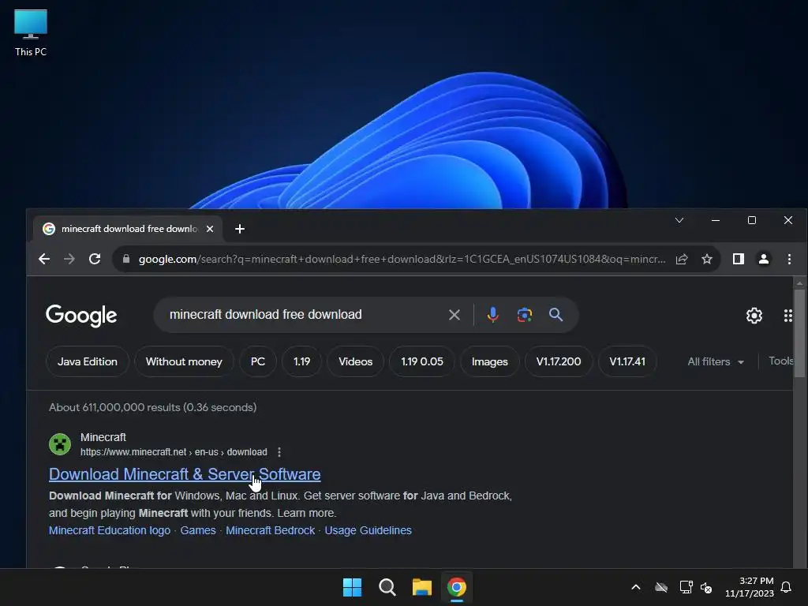Share this page via share icon
Viewport: 808px width, 606px height.
682,259
